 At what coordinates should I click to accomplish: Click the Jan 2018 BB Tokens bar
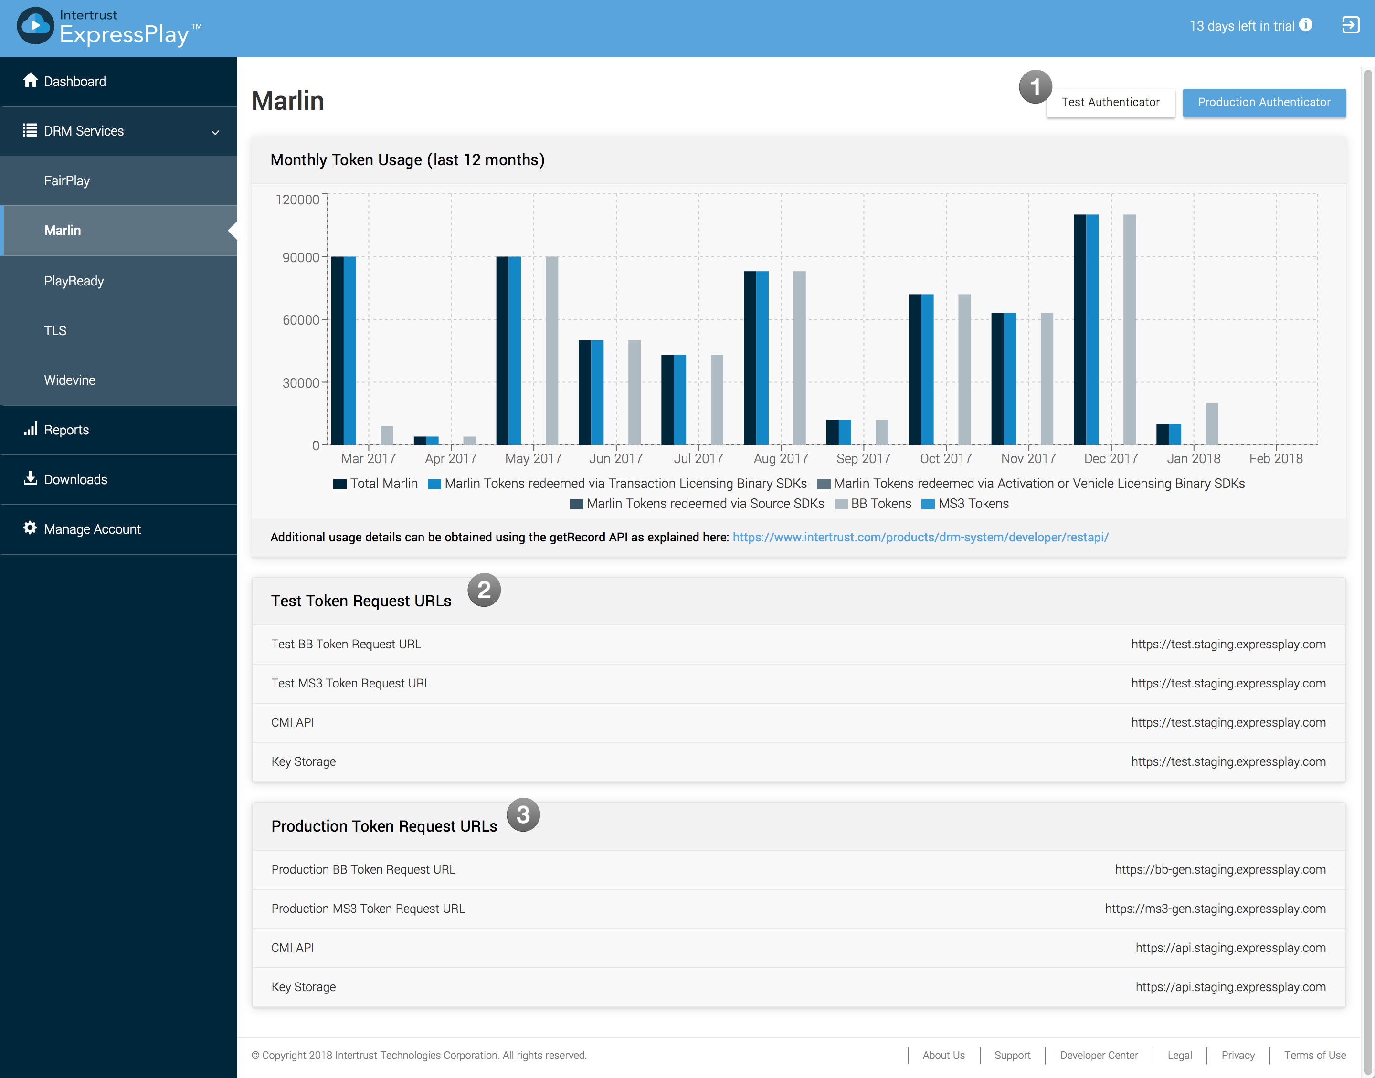click(1212, 424)
